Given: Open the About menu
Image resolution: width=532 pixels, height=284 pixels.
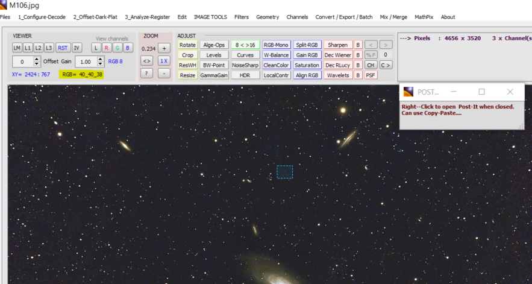Looking at the screenshot, I should pos(448,17).
